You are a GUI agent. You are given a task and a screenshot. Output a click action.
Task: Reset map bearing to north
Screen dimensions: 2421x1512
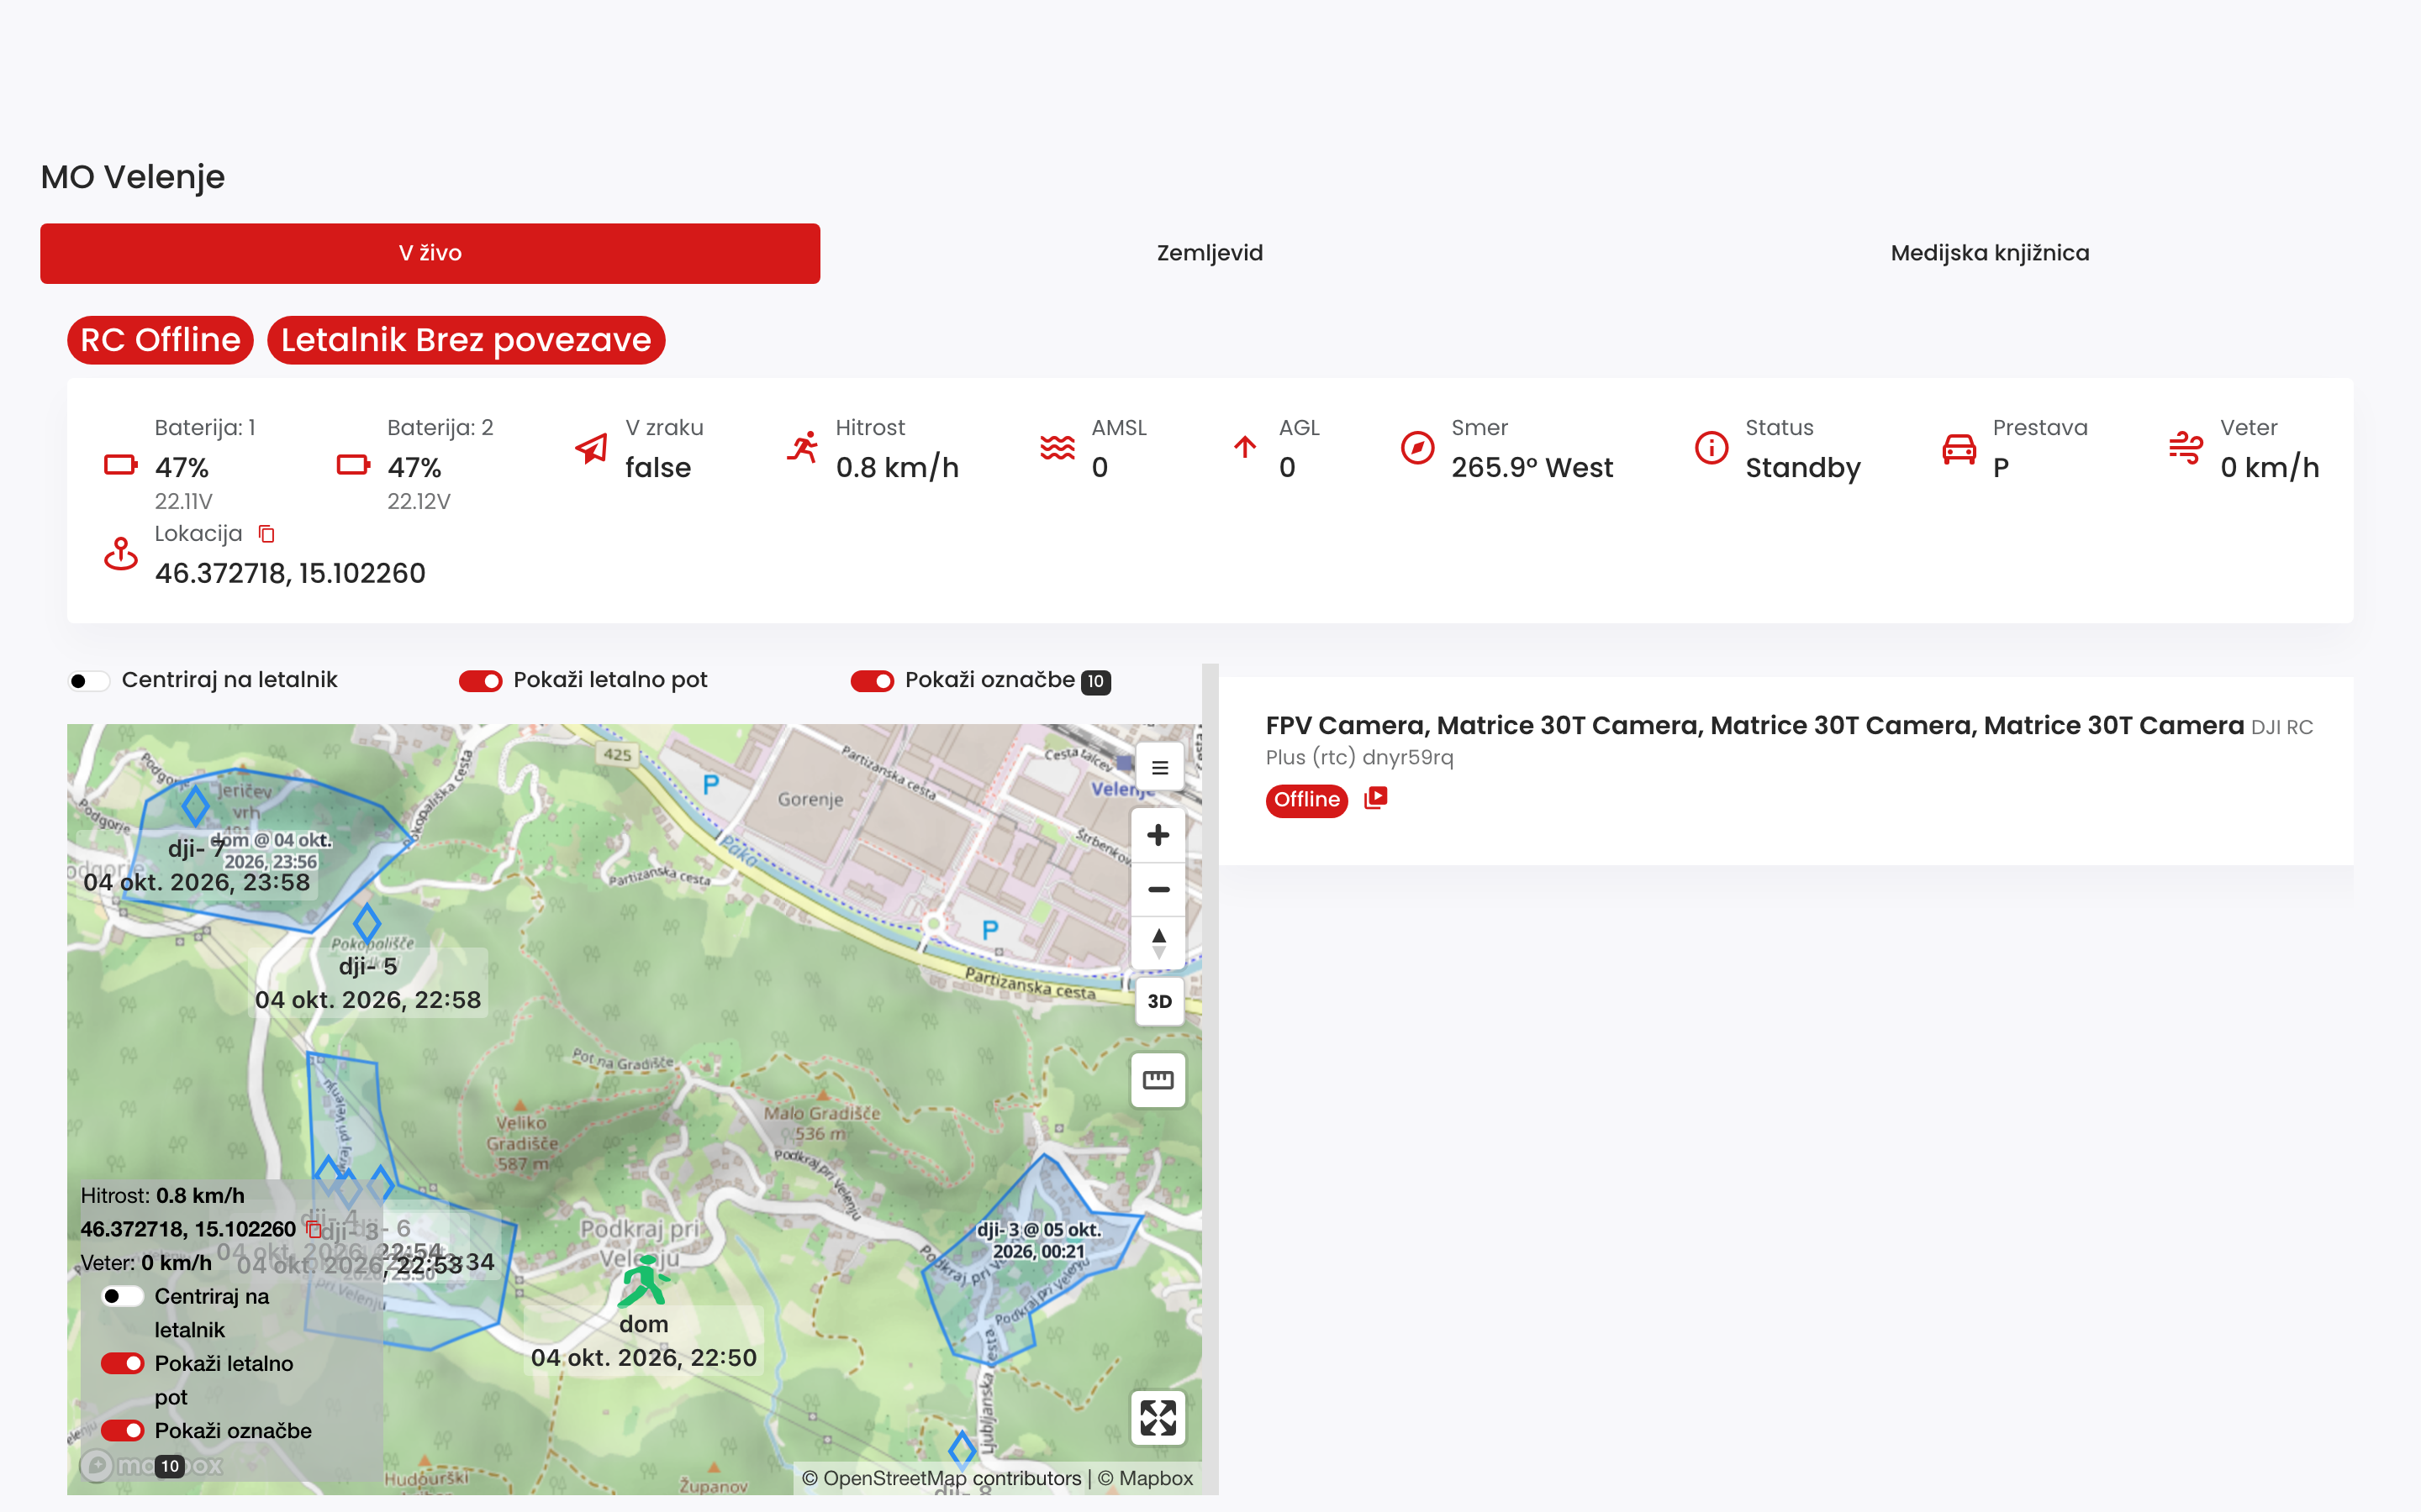coord(1158,943)
